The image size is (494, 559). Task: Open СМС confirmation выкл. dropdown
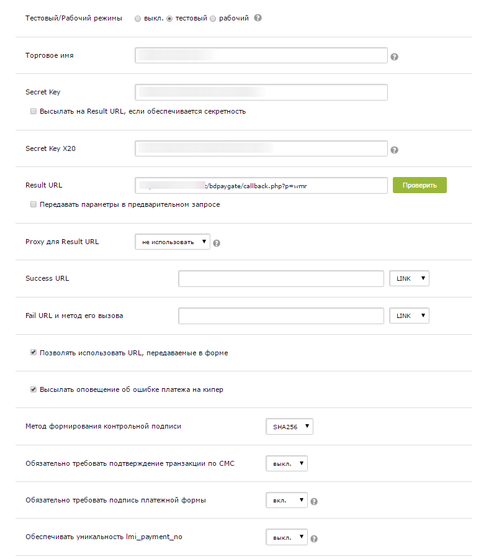[286, 463]
